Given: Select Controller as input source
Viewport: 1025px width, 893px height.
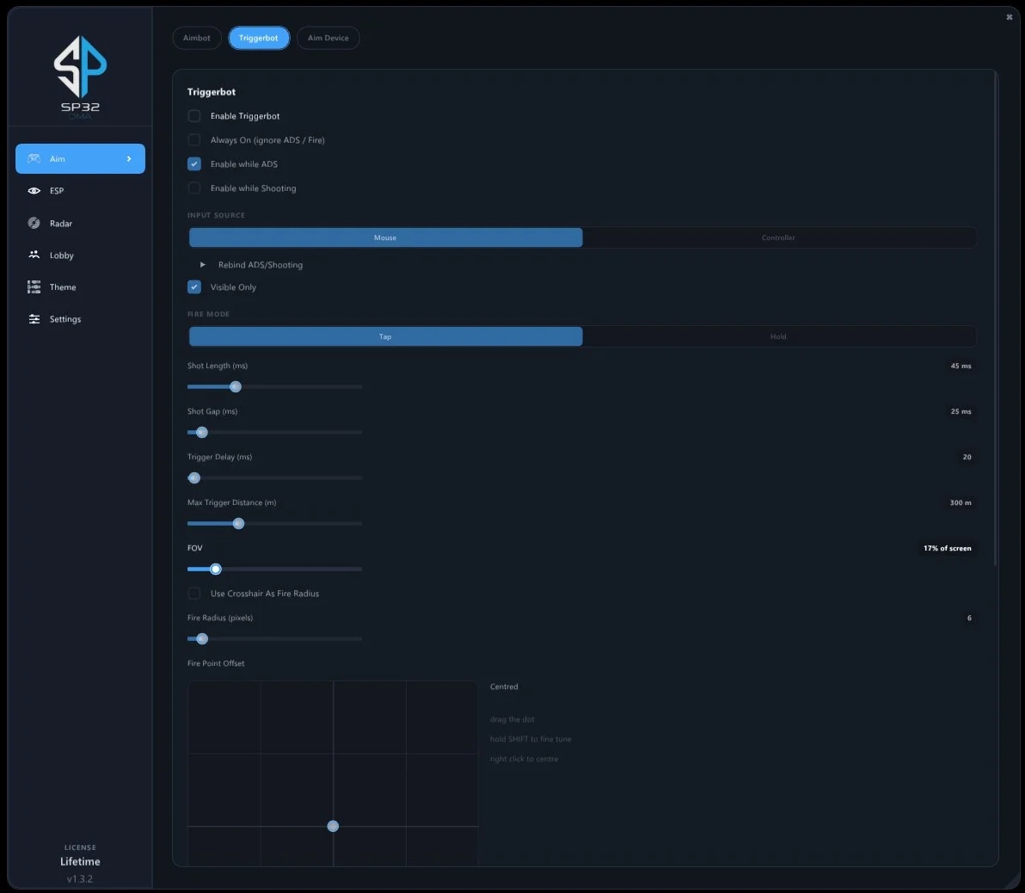Looking at the screenshot, I should (x=778, y=237).
